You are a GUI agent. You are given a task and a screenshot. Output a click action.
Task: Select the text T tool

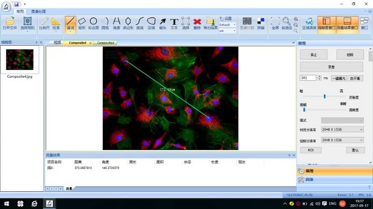tap(174, 23)
